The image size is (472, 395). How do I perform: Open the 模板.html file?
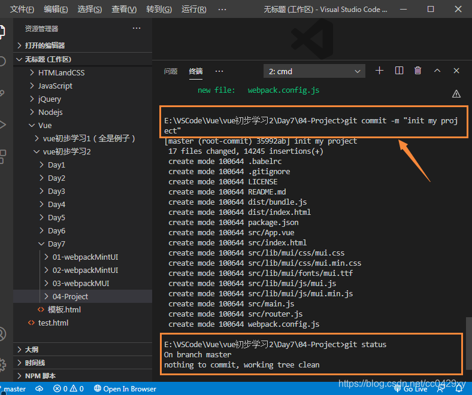tap(83, 309)
